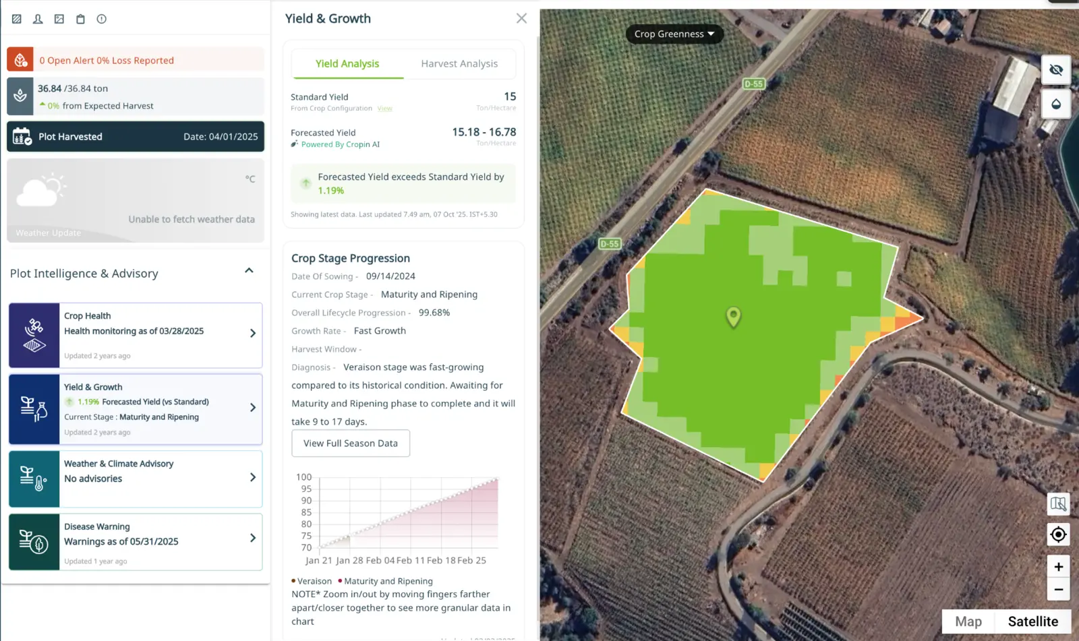Zoom in the map with plus button
The image size is (1079, 641).
coord(1058,567)
